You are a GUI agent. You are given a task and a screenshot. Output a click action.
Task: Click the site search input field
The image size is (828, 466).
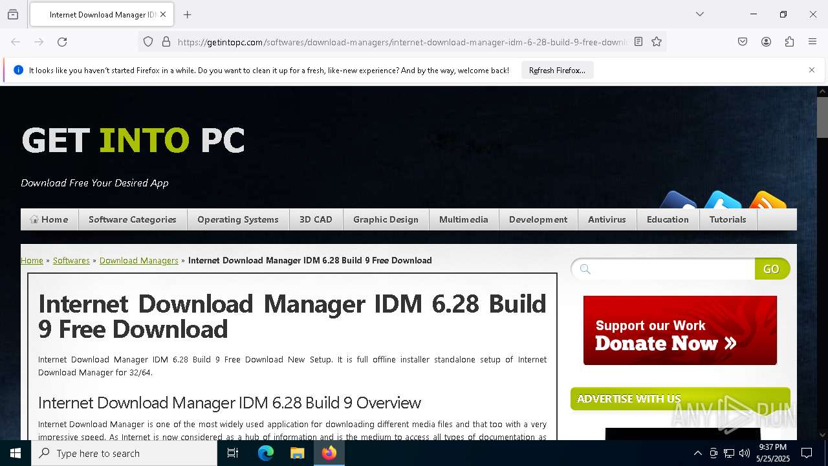pos(663,269)
